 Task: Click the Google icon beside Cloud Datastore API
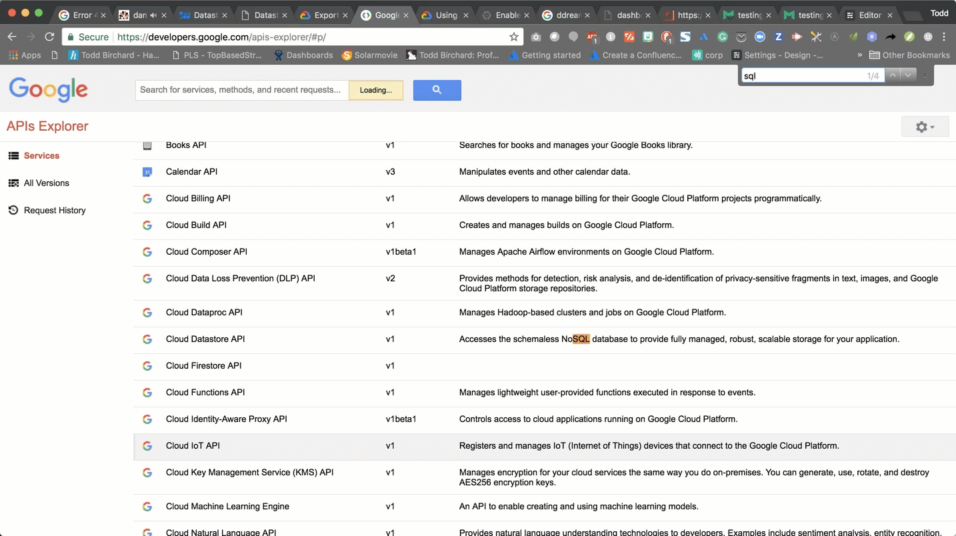(147, 339)
